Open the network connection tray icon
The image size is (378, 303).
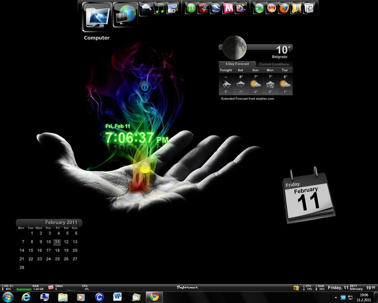click(350, 297)
